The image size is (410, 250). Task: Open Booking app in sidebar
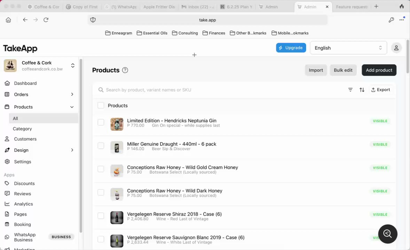tap(22, 224)
